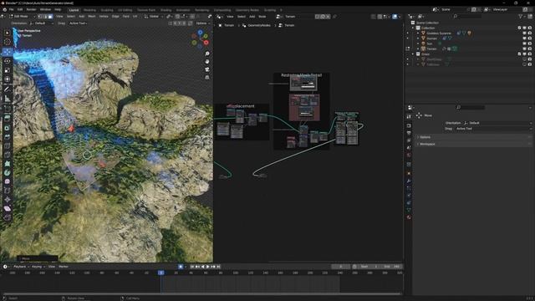Open the Playback dropdown in timeline
Viewport: 535px width, 301px height.
pos(21,267)
